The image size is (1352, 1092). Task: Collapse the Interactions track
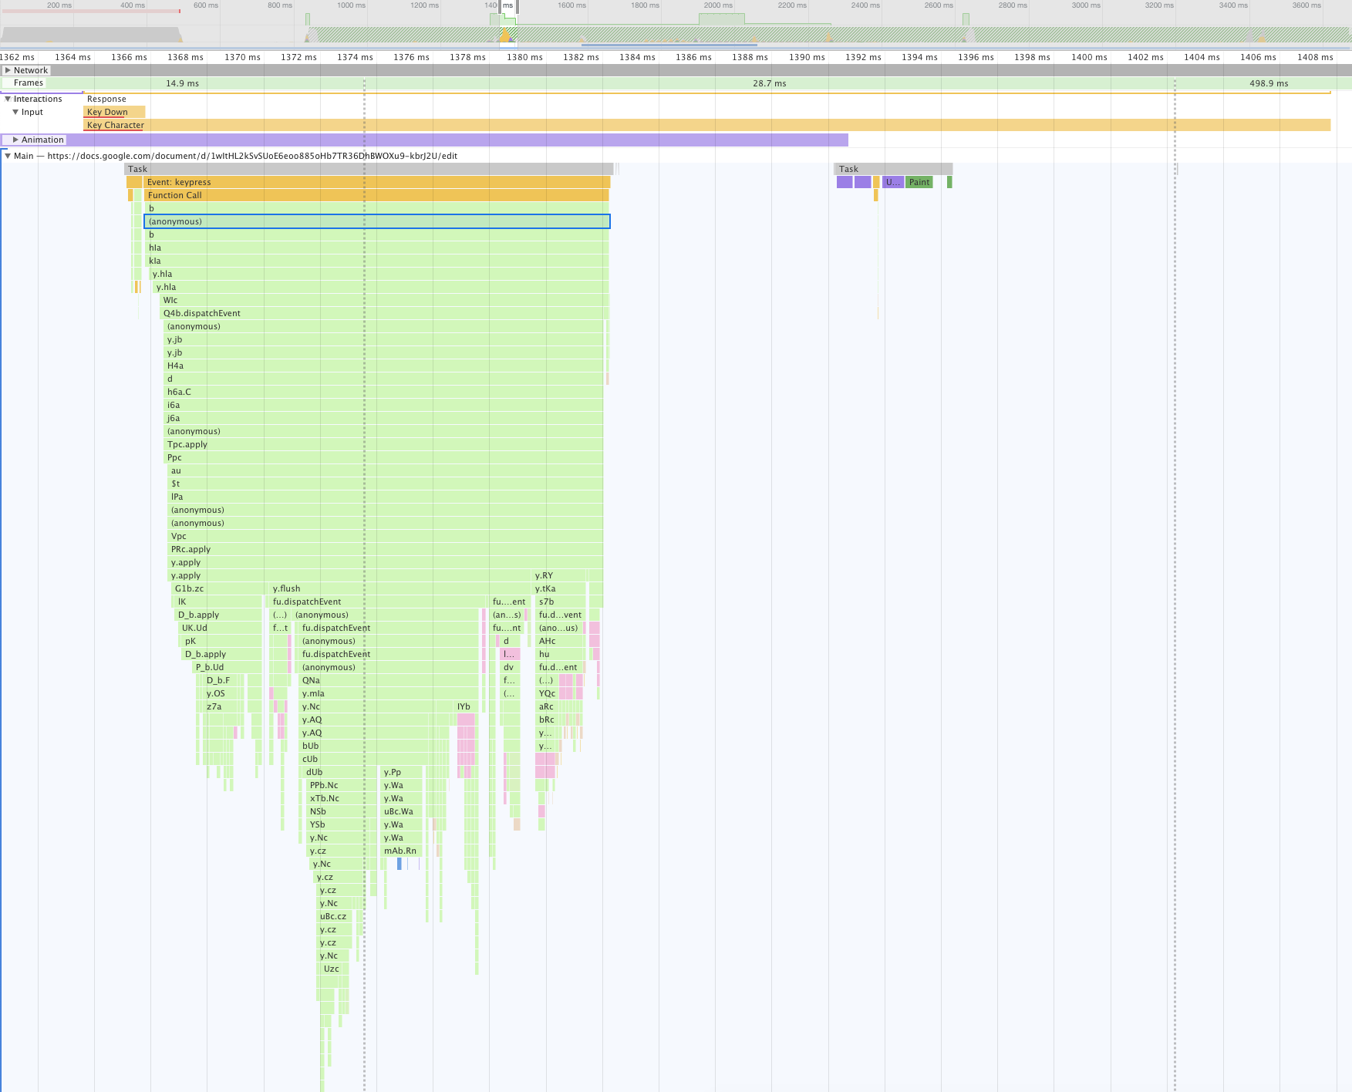(8, 99)
